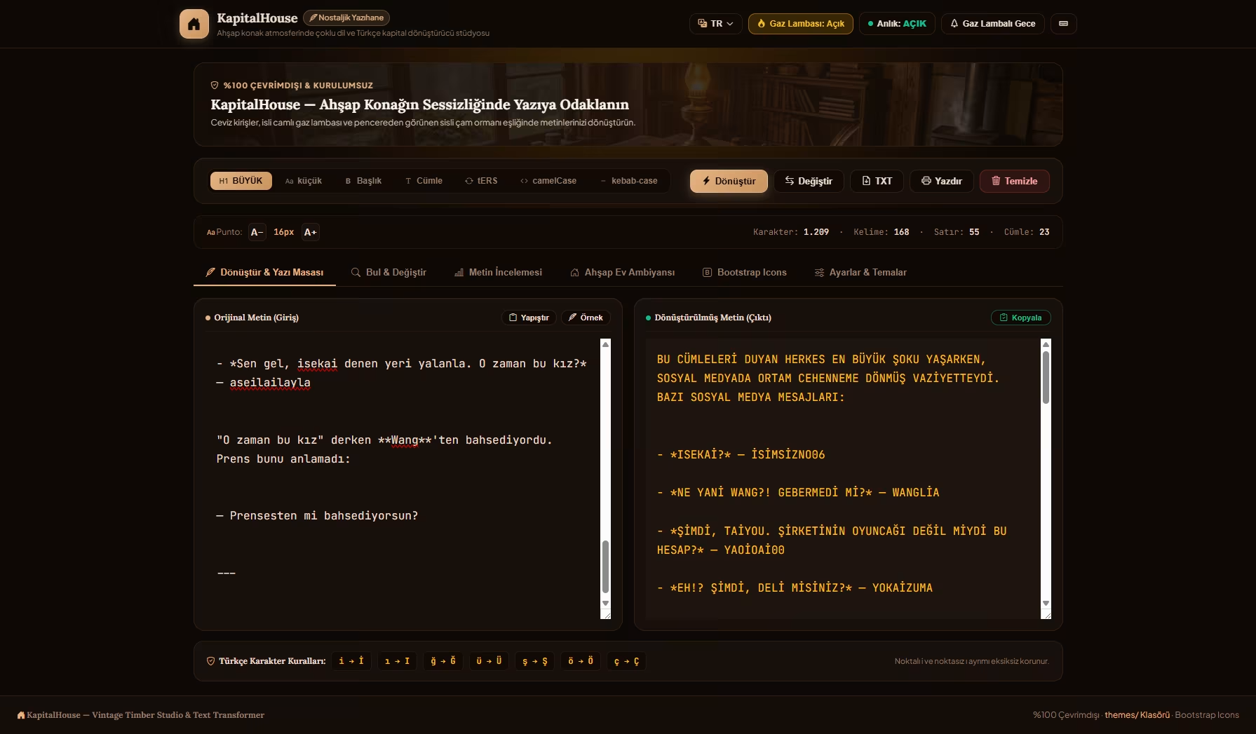The width and height of the screenshot is (1256, 734).
Task: Pick the kebab-case mode
Action: [x=628, y=181]
